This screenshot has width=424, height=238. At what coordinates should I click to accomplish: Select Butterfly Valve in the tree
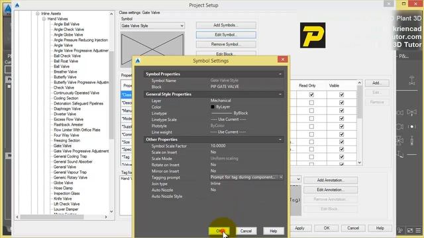(x=65, y=77)
